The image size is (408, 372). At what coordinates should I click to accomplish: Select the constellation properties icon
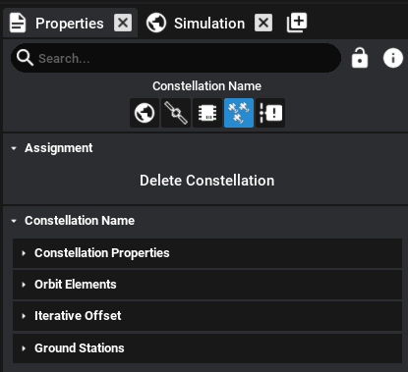pyautogui.click(x=239, y=113)
